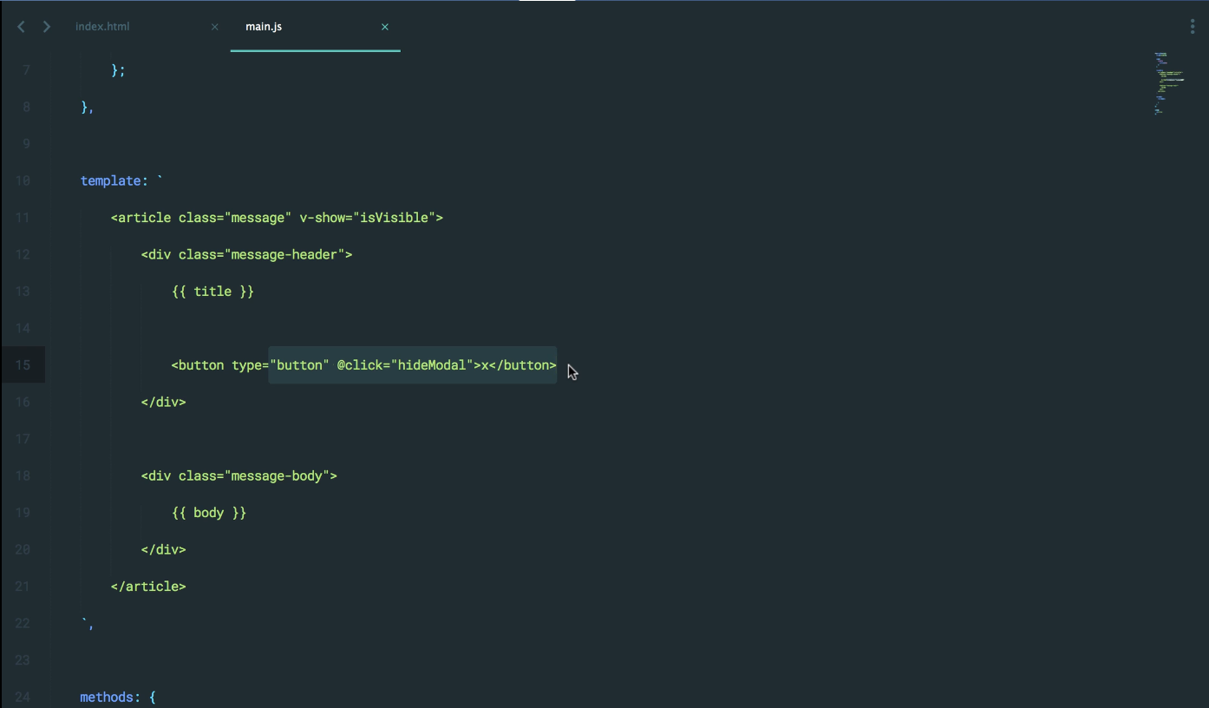1209x708 pixels.
Task: Close the main.js tab
Action: [385, 27]
